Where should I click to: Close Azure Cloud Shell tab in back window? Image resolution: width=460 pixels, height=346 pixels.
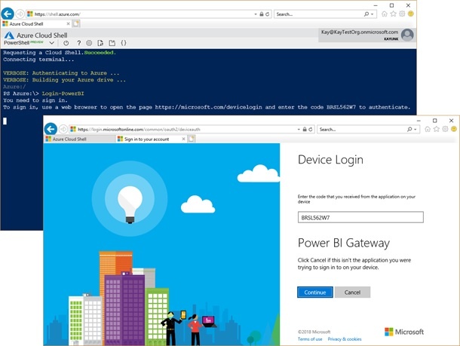[68, 24]
